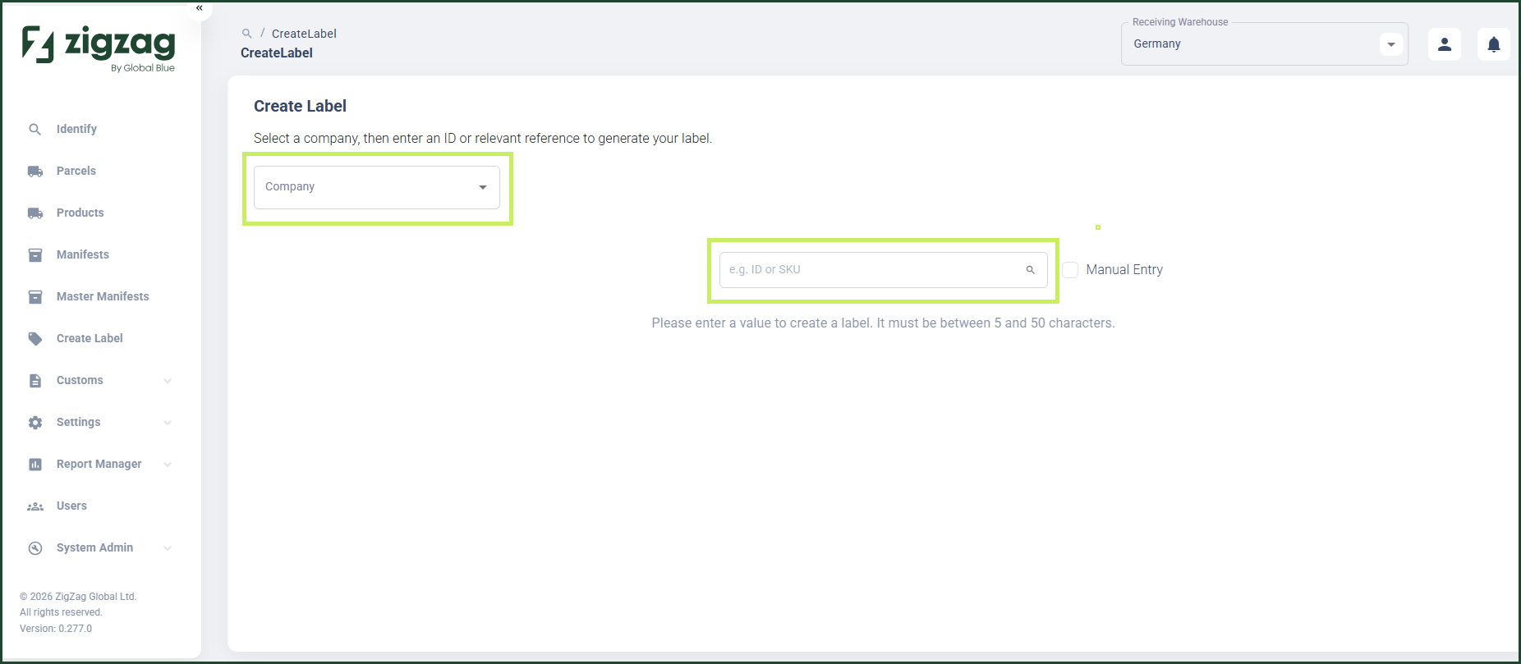This screenshot has height=664, width=1521.
Task: Click the Create Label page heading
Action: (300, 106)
